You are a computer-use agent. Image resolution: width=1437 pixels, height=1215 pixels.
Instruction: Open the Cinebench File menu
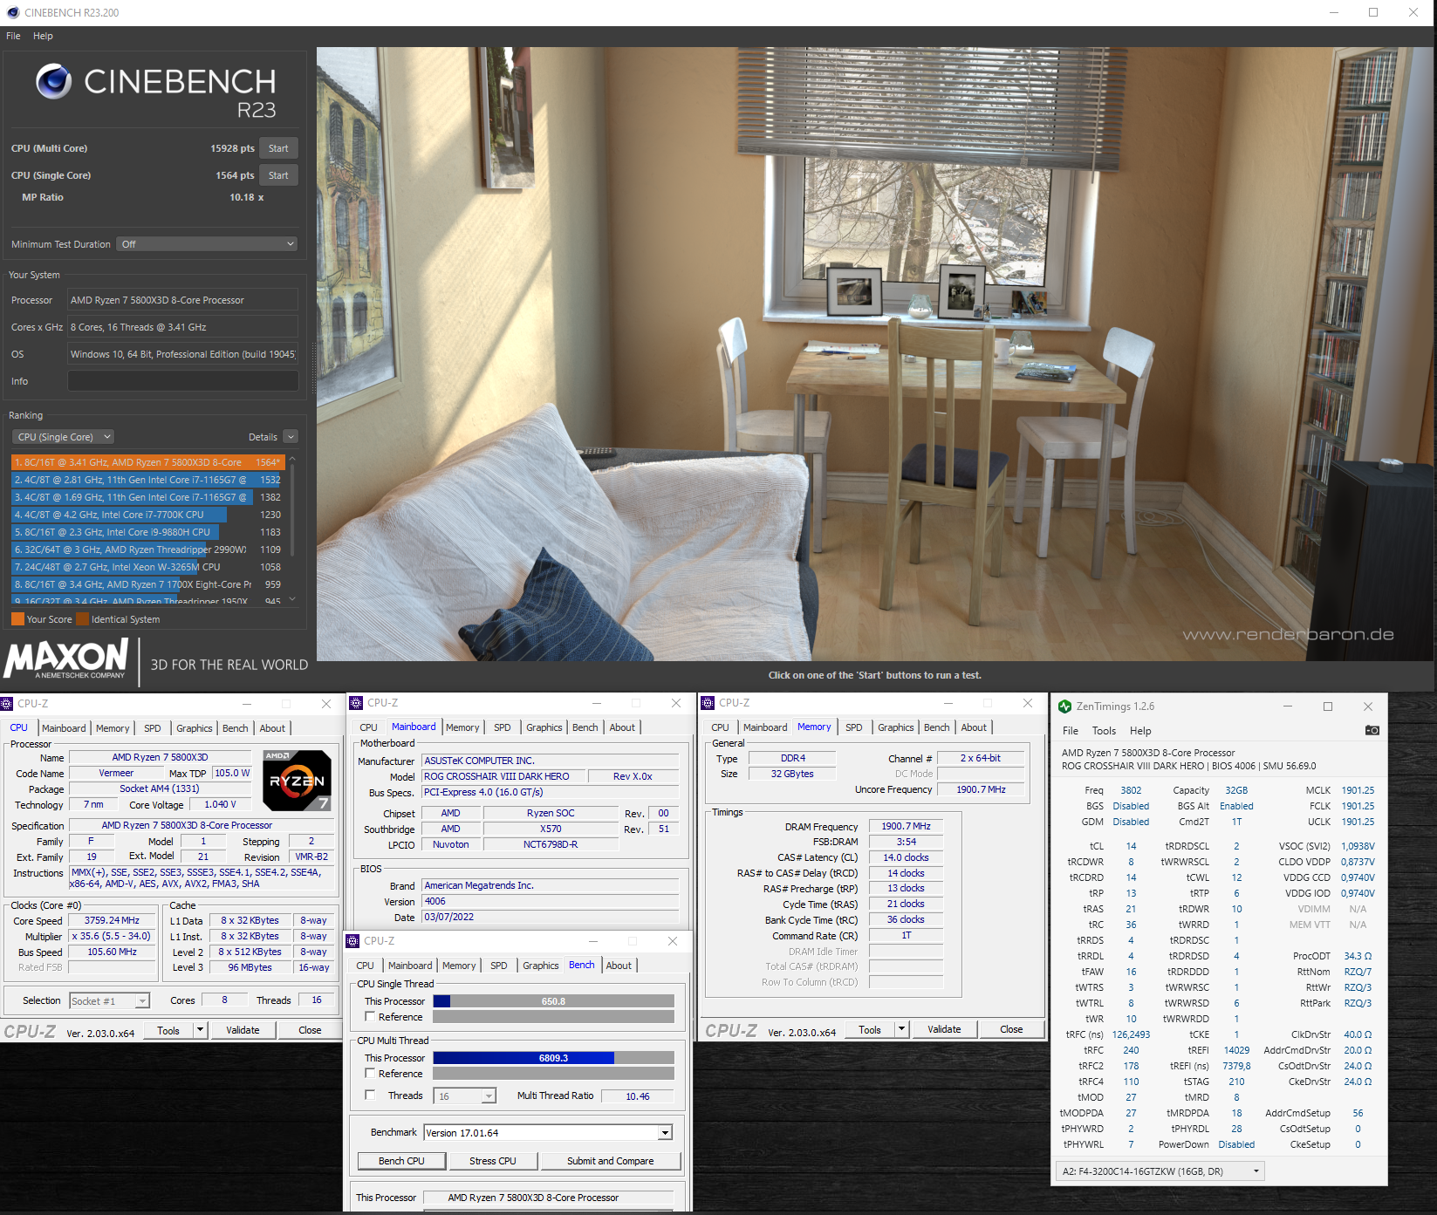(13, 36)
